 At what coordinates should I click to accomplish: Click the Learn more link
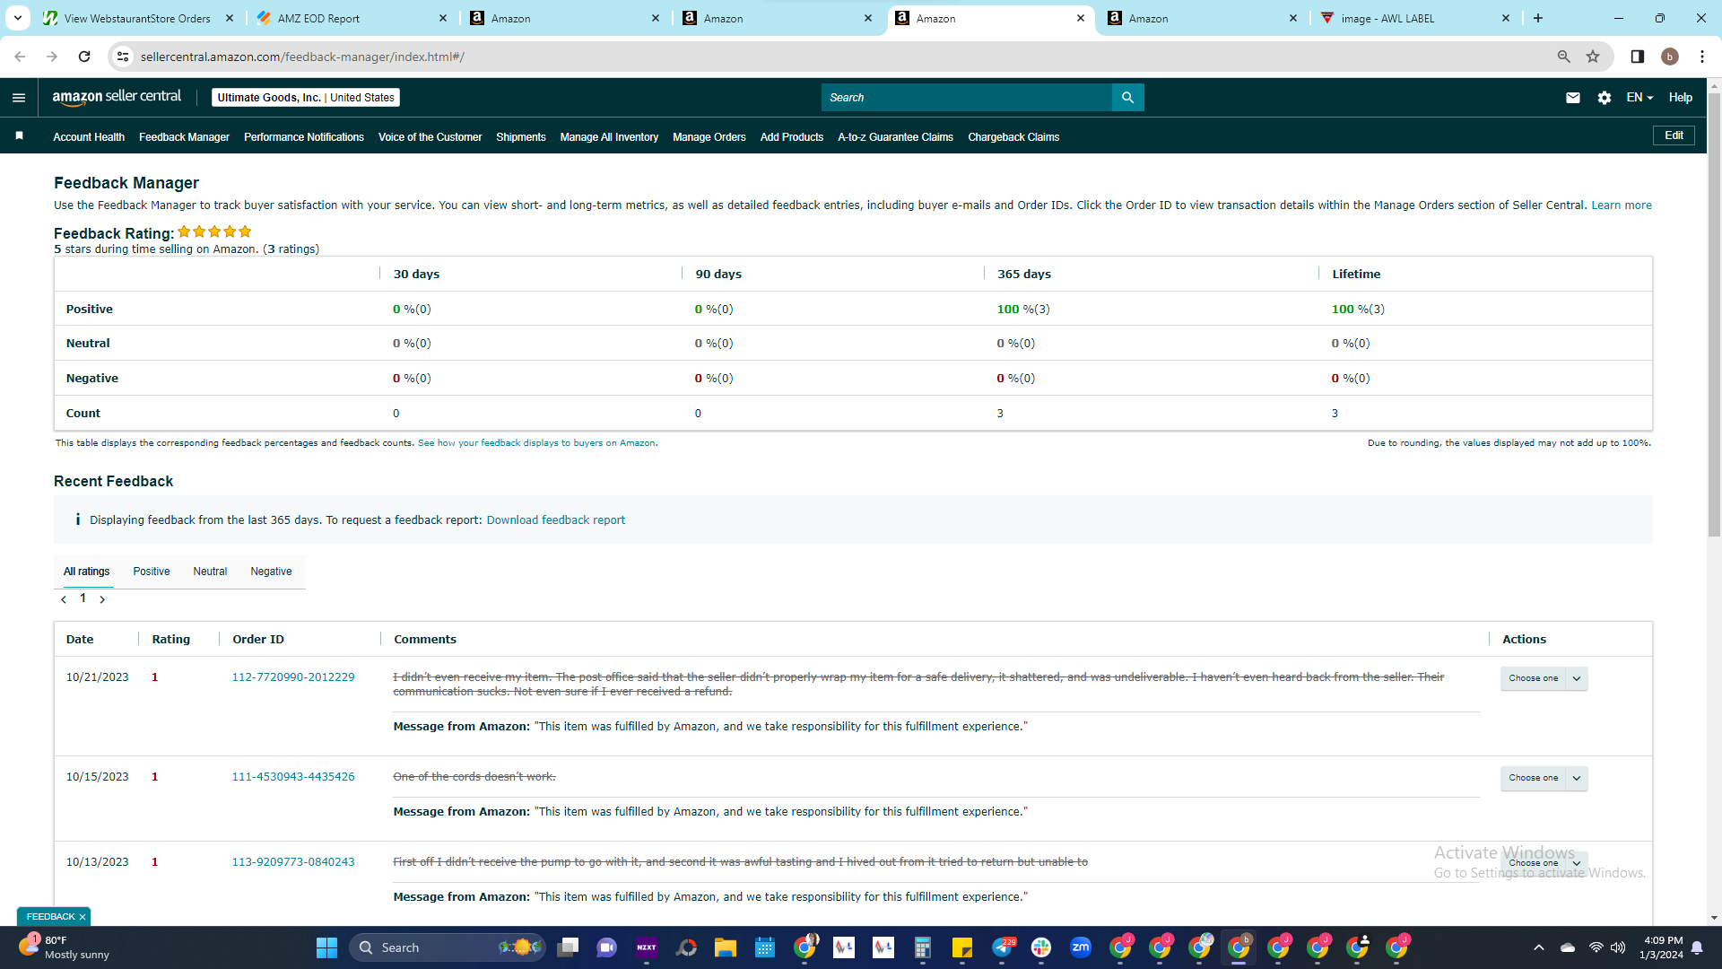click(x=1622, y=205)
